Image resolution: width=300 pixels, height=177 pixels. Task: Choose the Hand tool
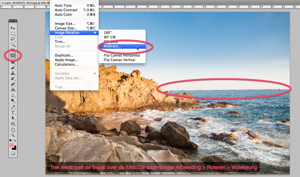[13, 129]
